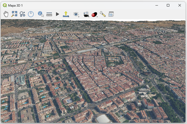Toggle on-screen navigation controls

22,14
